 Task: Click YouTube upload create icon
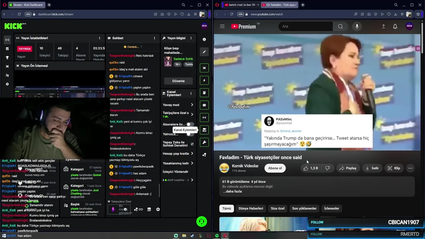383,26
